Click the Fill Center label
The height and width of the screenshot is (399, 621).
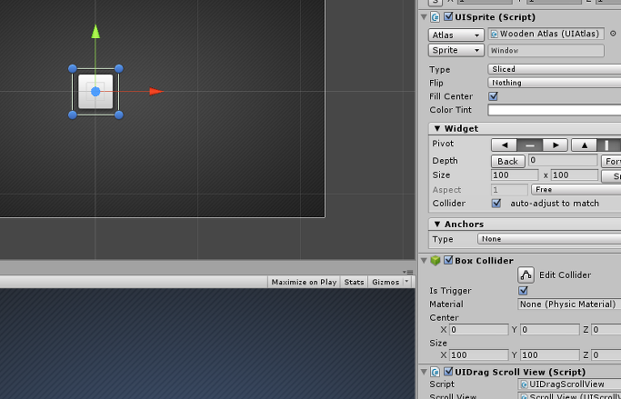pyautogui.click(x=451, y=96)
